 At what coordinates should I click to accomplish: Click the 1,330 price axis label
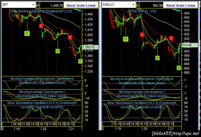(x=88, y=71)
